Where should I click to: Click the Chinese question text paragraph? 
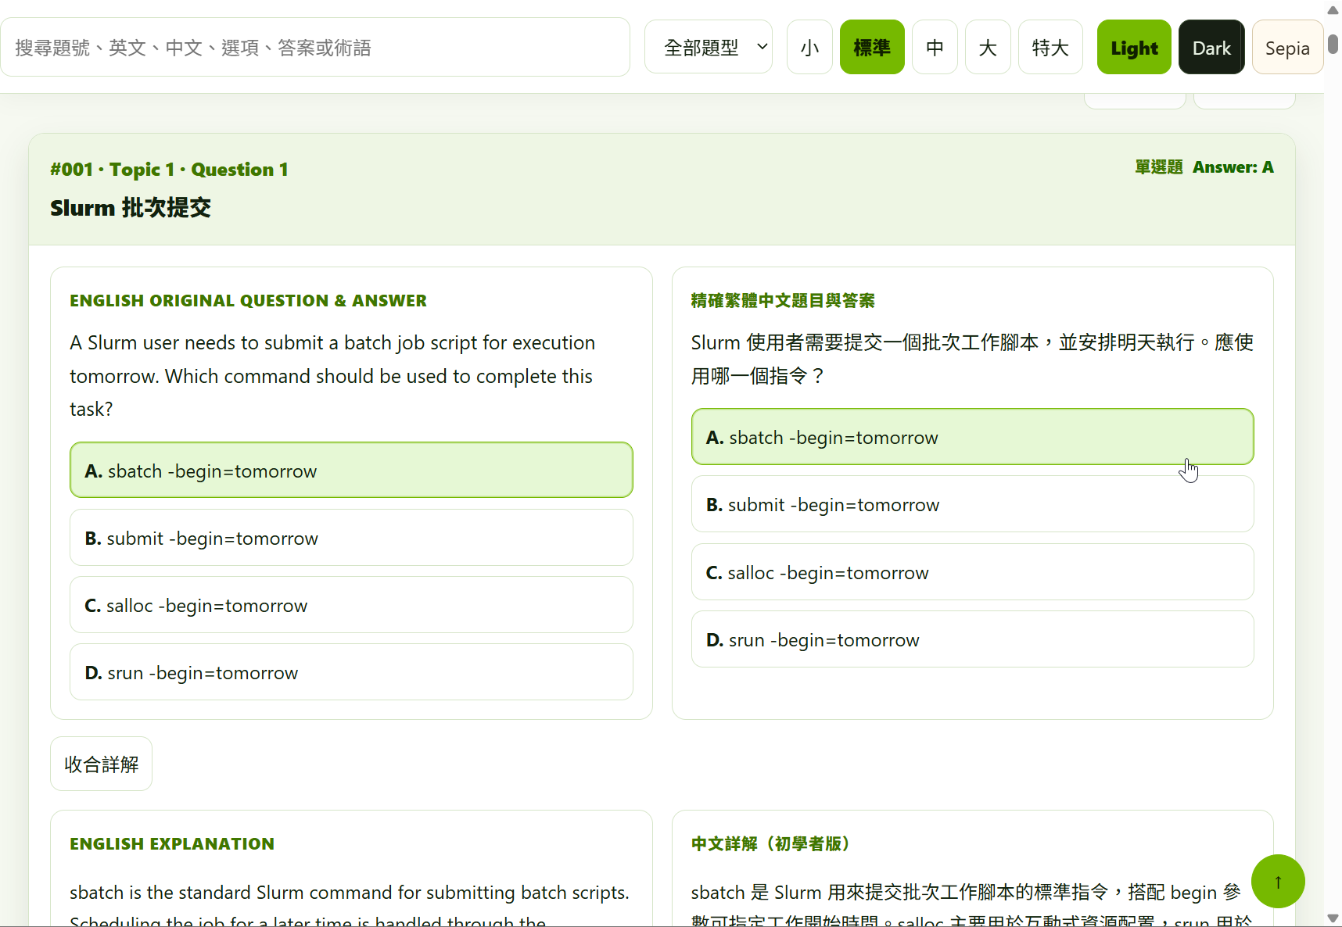pyautogui.click(x=972, y=359)
